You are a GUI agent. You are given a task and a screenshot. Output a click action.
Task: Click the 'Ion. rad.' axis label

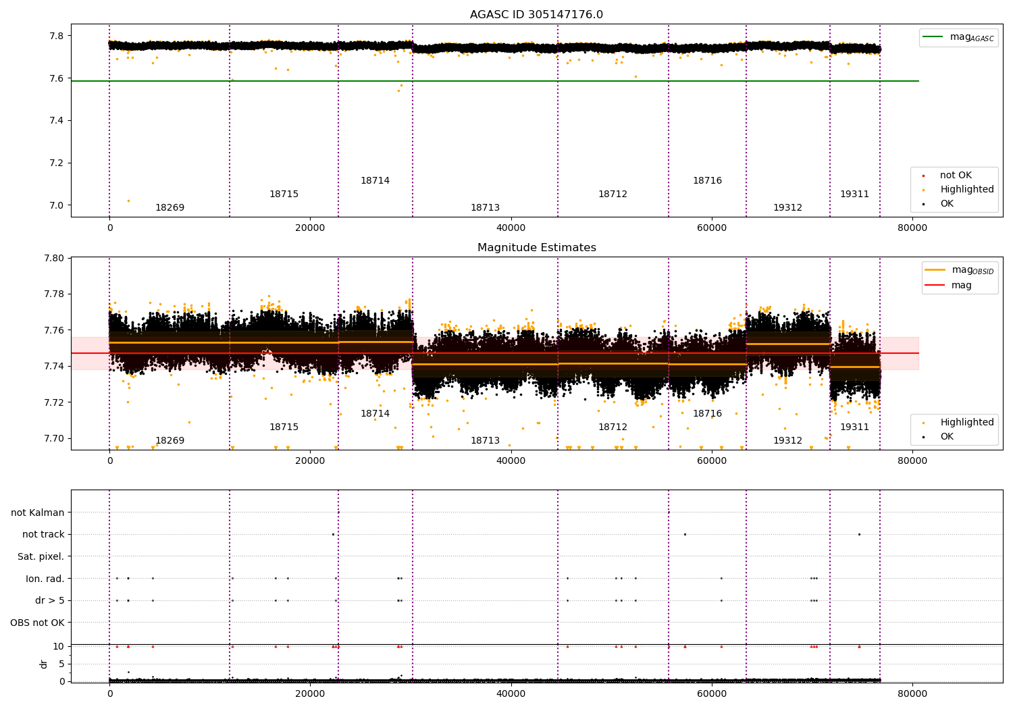pos(45,579)
